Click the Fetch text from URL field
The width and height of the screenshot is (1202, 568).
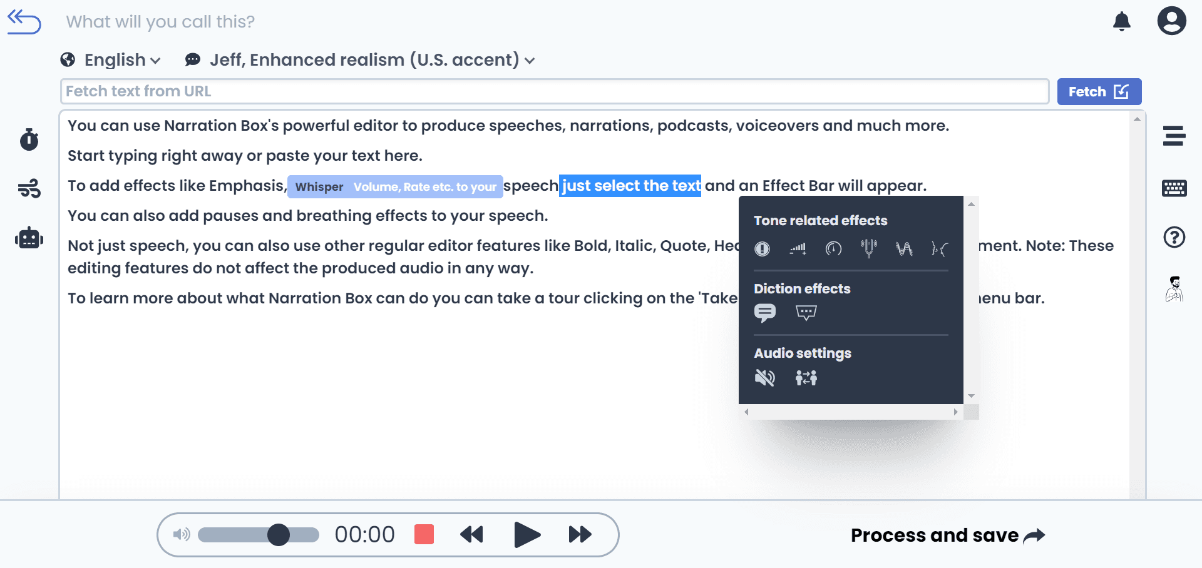click(555, 91)
